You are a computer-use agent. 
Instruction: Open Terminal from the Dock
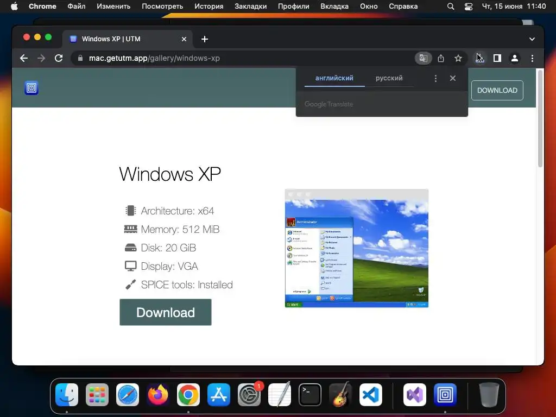click(310, 395)
